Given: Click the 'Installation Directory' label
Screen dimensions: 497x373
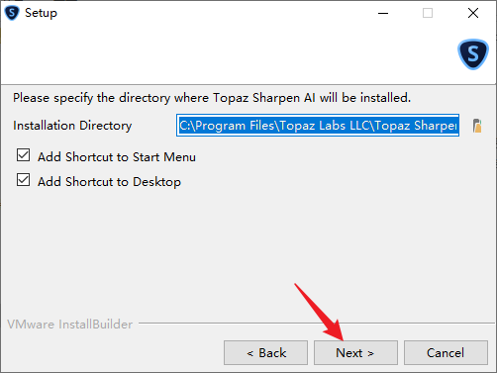Looking at the screenshot, I should pyautogui.click(x=72, y=126).
